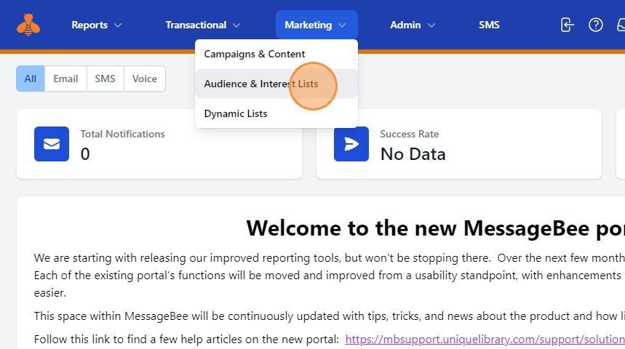This screenshot has height=349, width=625.
Task: Collapse the Marketing dropdown menu
Action: click(317, 25)
